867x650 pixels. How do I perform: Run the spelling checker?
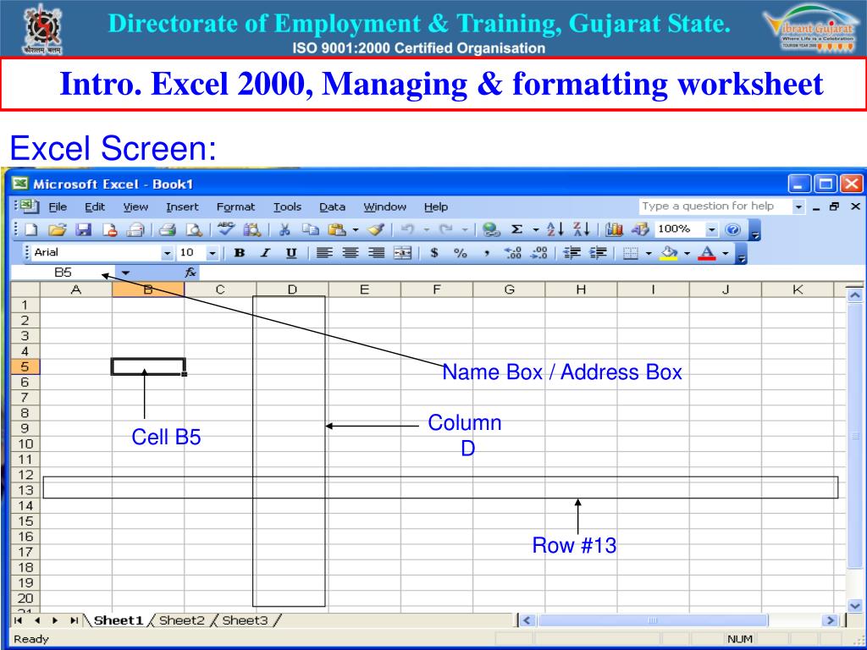(x=226, y=228)
